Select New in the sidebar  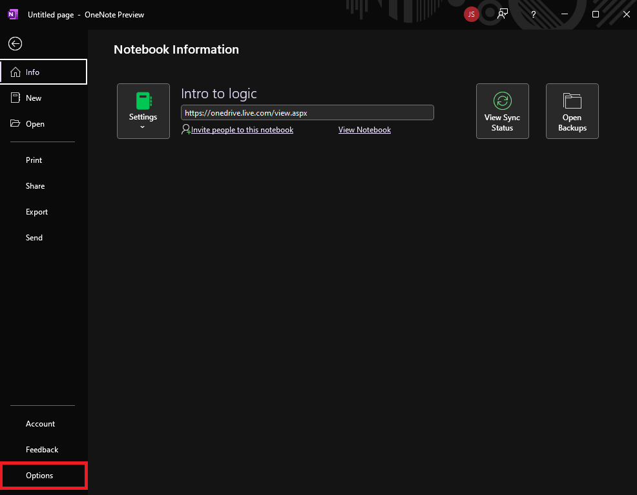pos(34,98)
